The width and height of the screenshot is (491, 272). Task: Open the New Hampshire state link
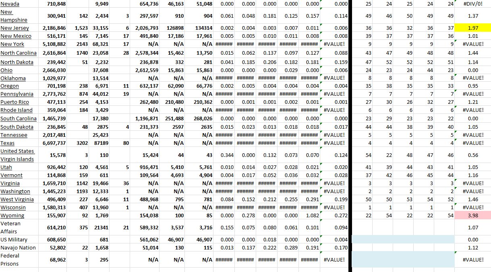(14, 16)
